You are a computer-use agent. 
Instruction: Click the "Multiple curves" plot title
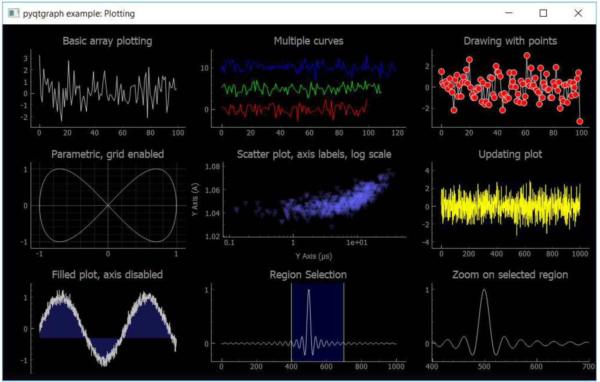tap(308, 41)
